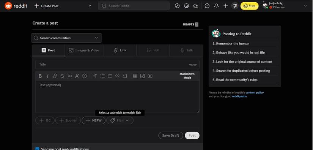The height and width of the screenshot is (150, 313).
Task: Open the advertise megaphone icon
Action: point(235,6)
